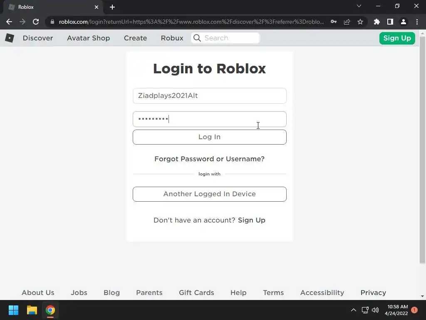The image size is (426, 320).
Task: Open Gift Cards footer link
Action: point(196,292)
